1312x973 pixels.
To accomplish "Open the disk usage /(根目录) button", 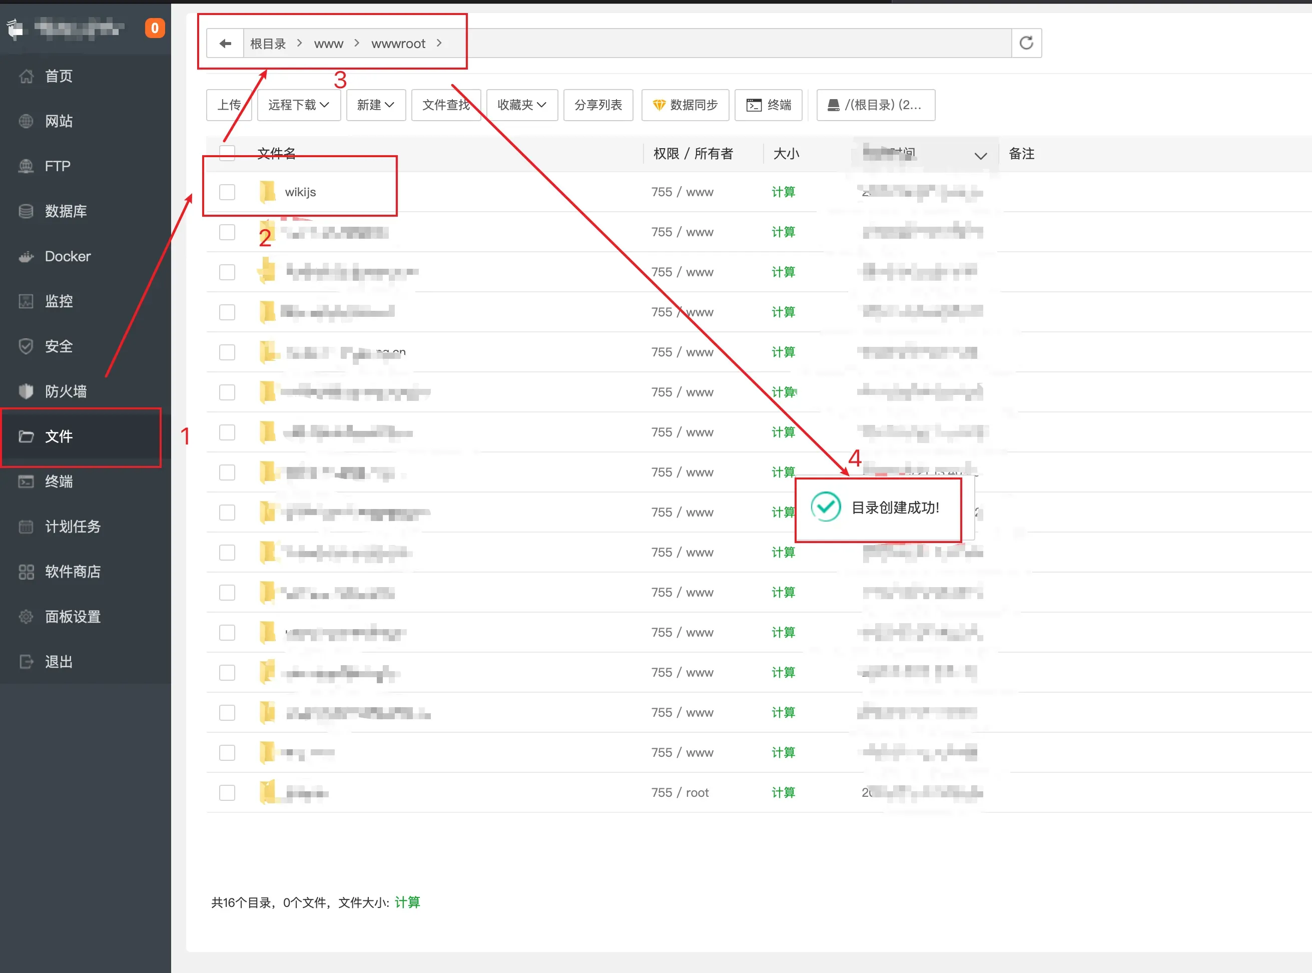I will pyautogui.click(x=876, y=105).
